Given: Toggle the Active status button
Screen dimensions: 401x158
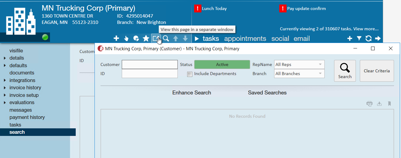Looking at the screenshot, I should tap(222, 64).
